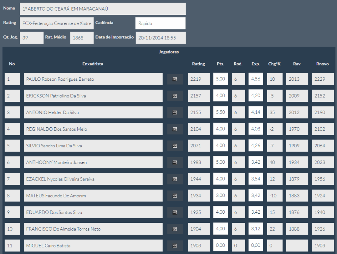Click chart icon for FRANCISCO De Almeida Torres
The image size is (337, 254).
click(x=175, y=229)
